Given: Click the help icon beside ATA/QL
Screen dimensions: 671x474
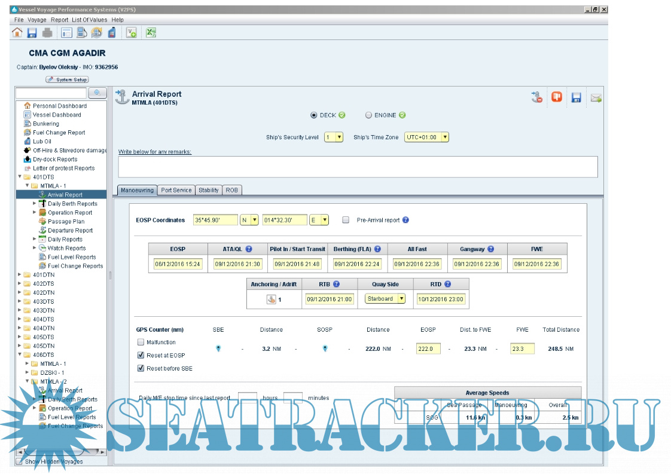Looking at the screenshot, I should 249,249.
